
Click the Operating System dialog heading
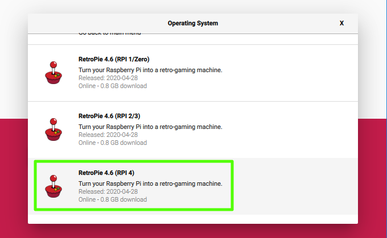tap(193, 23)
